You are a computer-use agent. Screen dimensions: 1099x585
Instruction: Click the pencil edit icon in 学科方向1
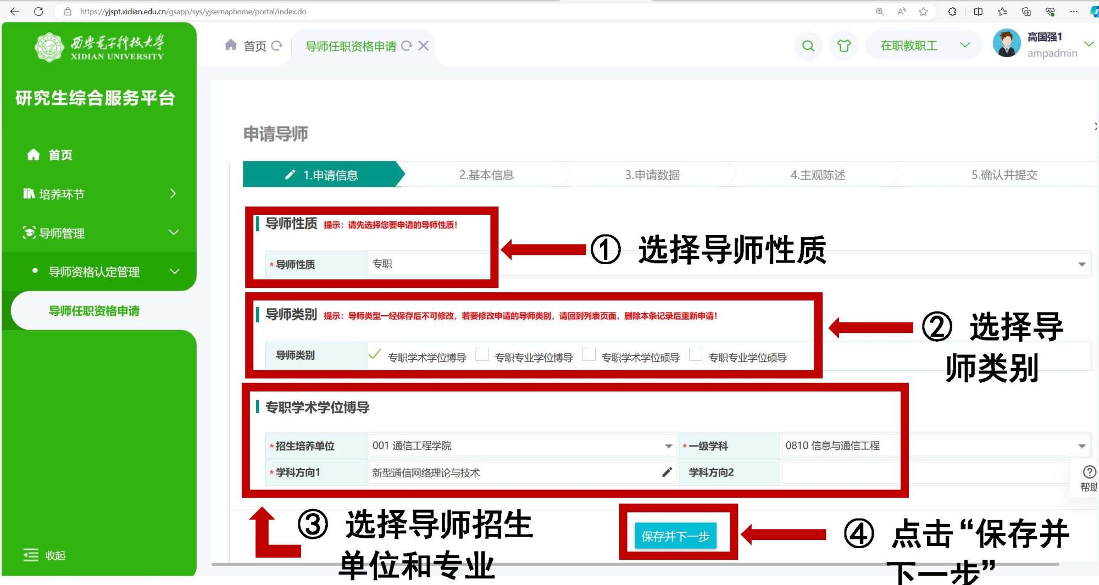(667, 472)
